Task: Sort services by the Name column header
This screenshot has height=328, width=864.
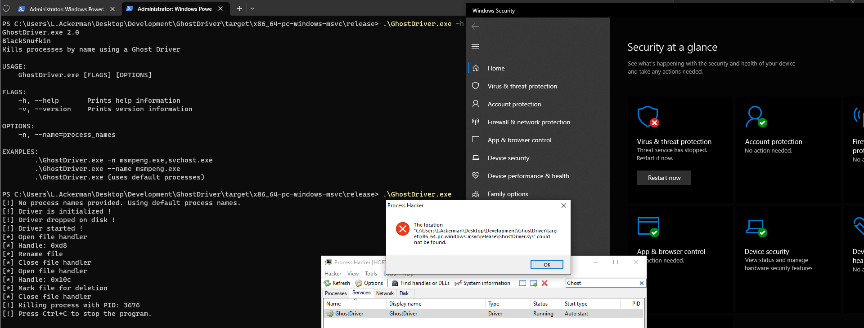Action: 355,304
